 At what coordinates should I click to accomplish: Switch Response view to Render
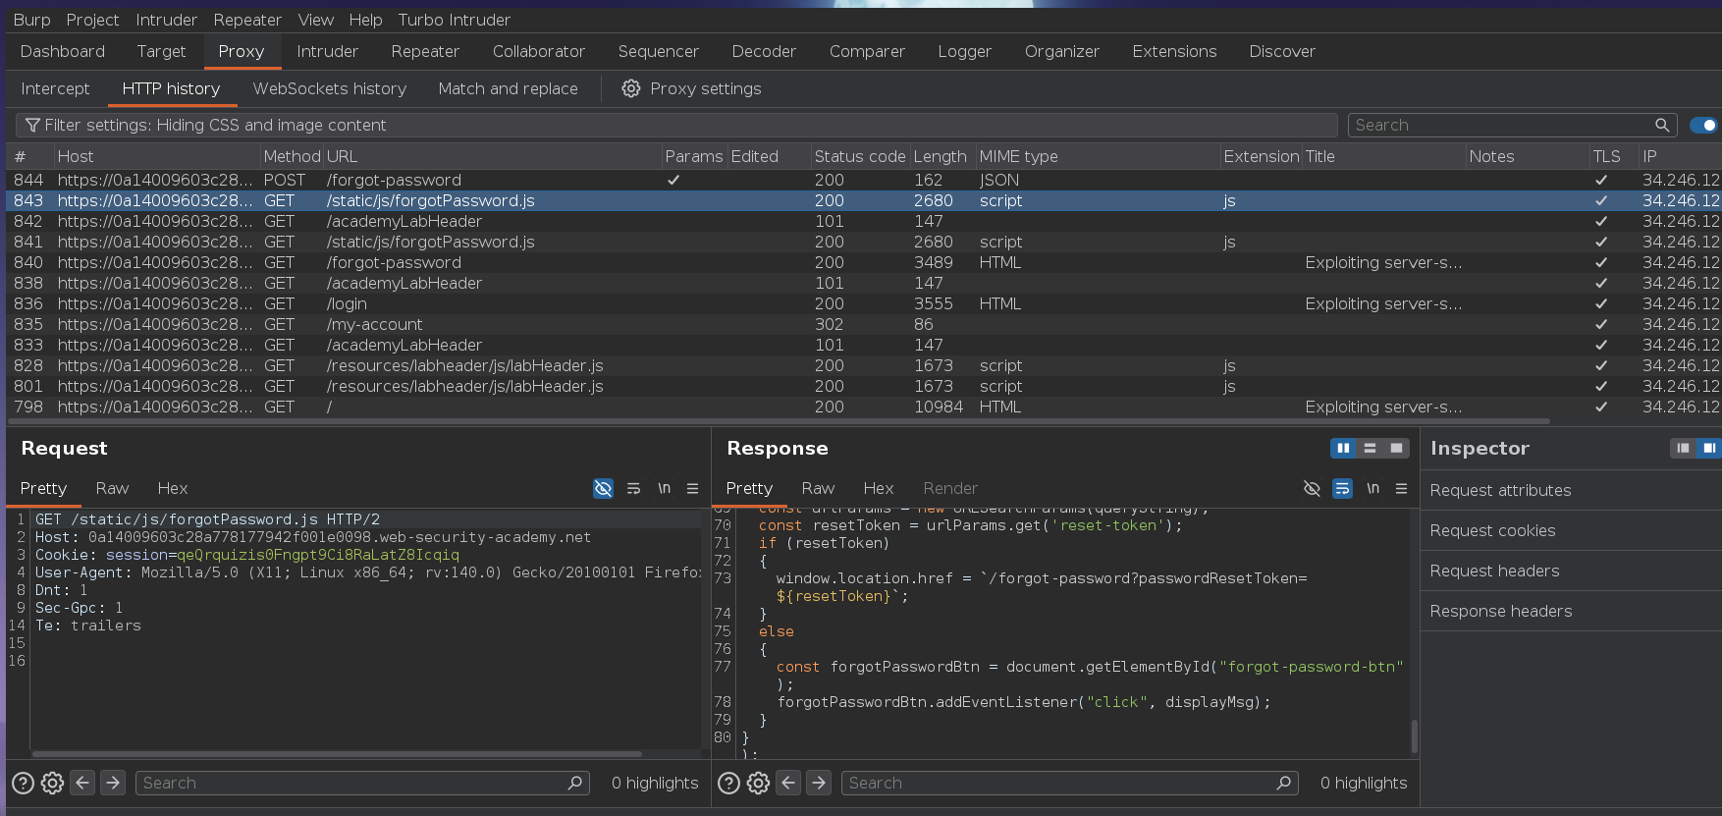[x=950, y=488]
